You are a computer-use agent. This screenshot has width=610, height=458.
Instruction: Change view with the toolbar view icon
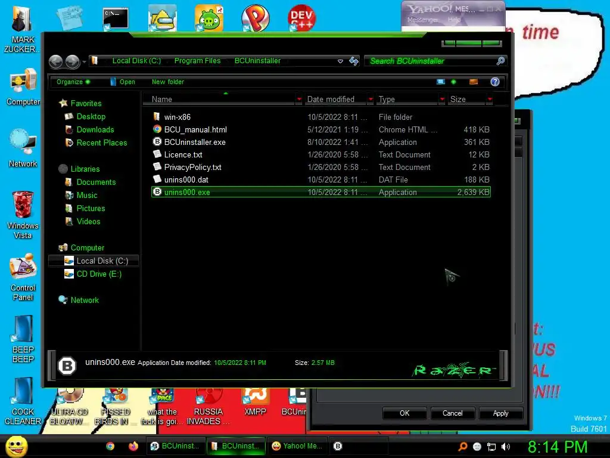[x=440, y=82]
